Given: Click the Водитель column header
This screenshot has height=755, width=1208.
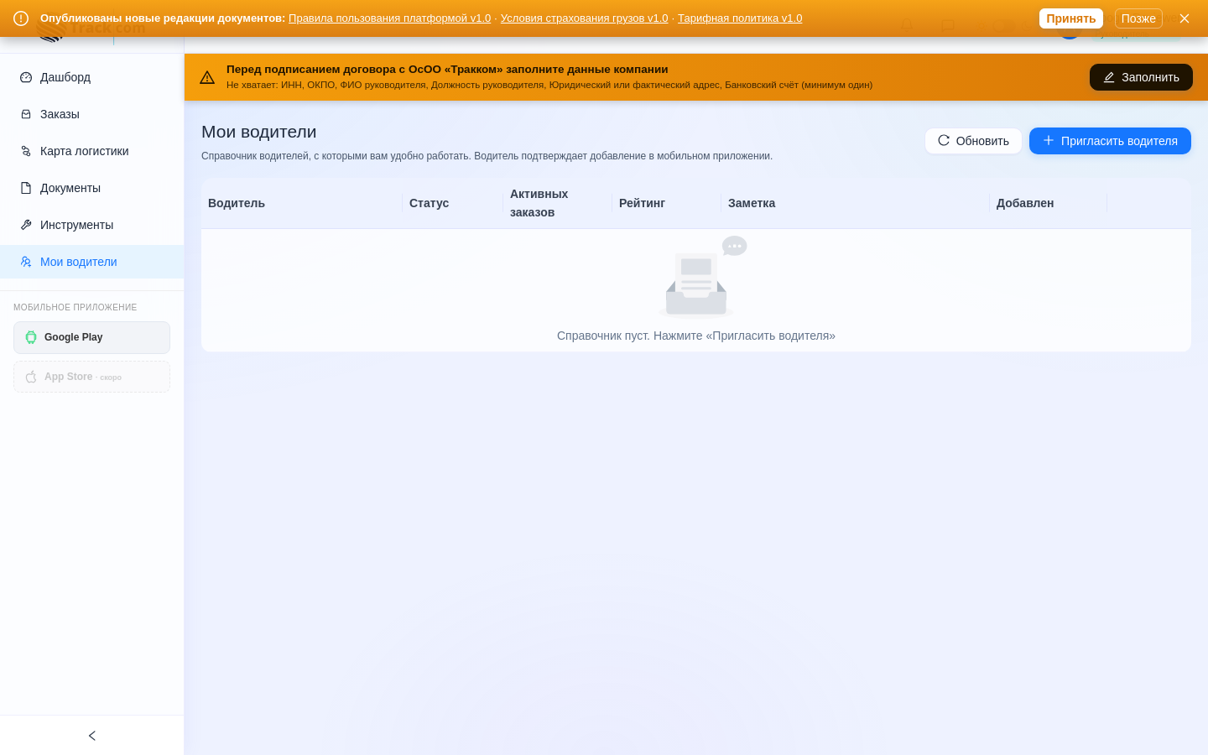Looking at the screenshot, I should point(302,203).
